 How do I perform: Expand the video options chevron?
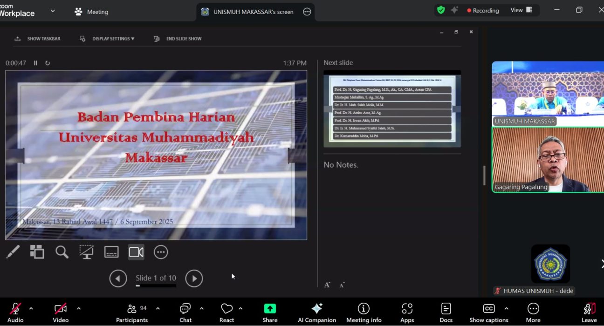(x=78, y=308)
